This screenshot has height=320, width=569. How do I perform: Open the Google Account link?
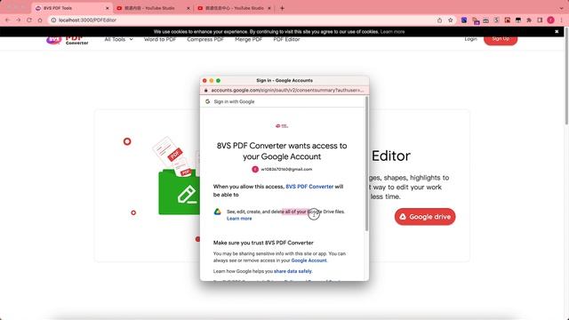pos(309,260)
